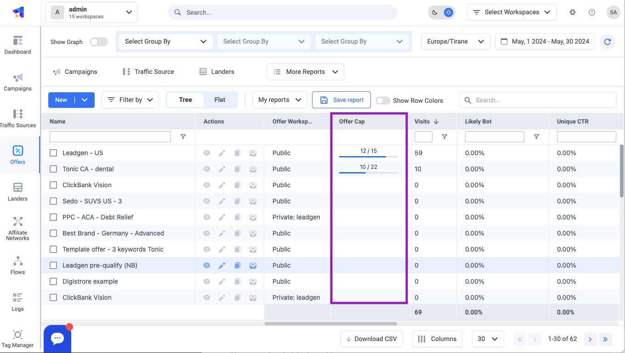
Task: Check the Tonic CA - dental checkbox
Action: coord(53,169)
